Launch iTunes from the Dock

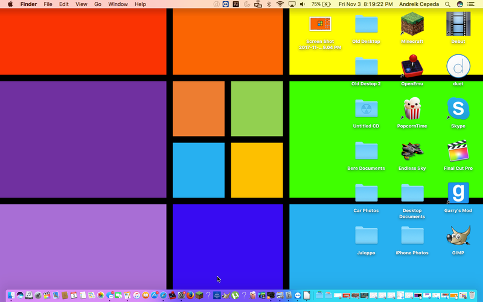[136, 295]
